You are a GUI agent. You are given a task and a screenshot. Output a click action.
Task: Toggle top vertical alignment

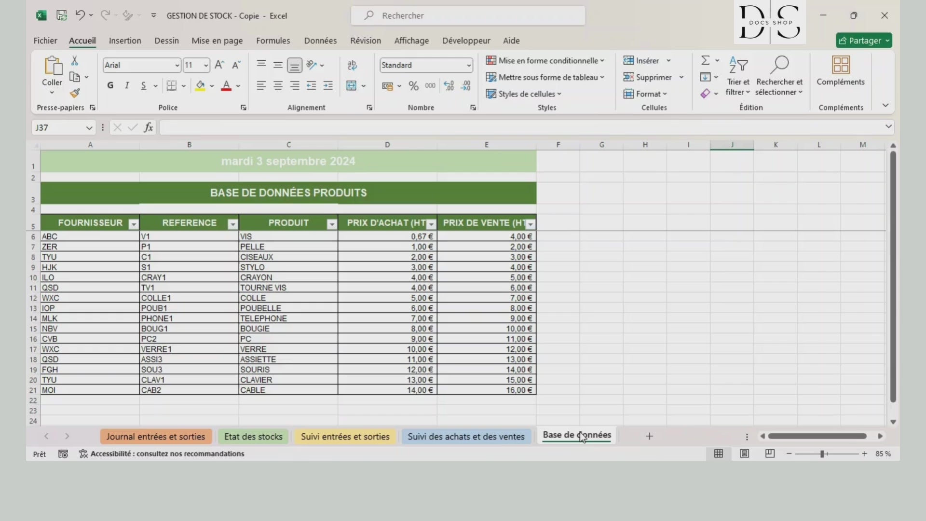coord(261,65)
